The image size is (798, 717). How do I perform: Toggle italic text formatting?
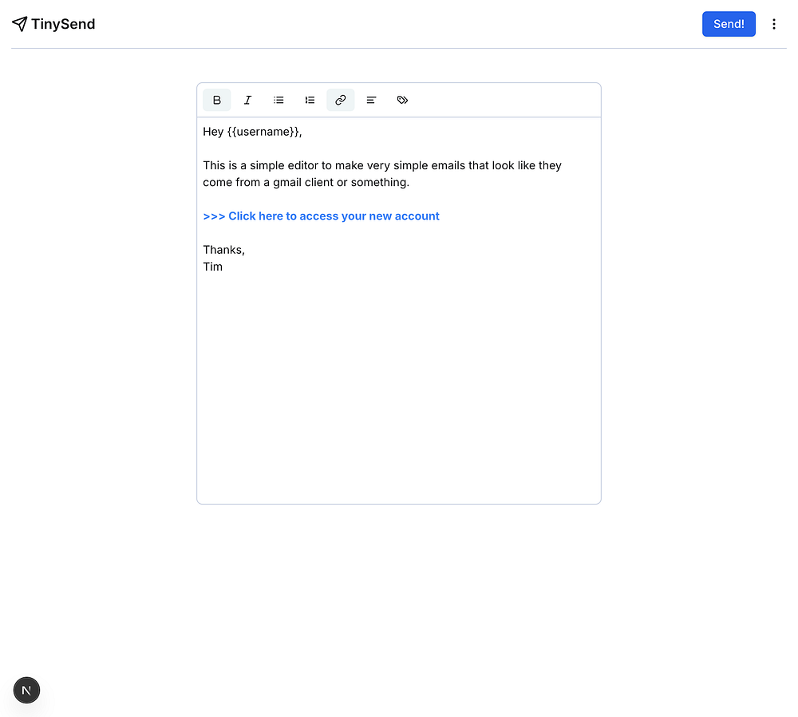point(247,100)
